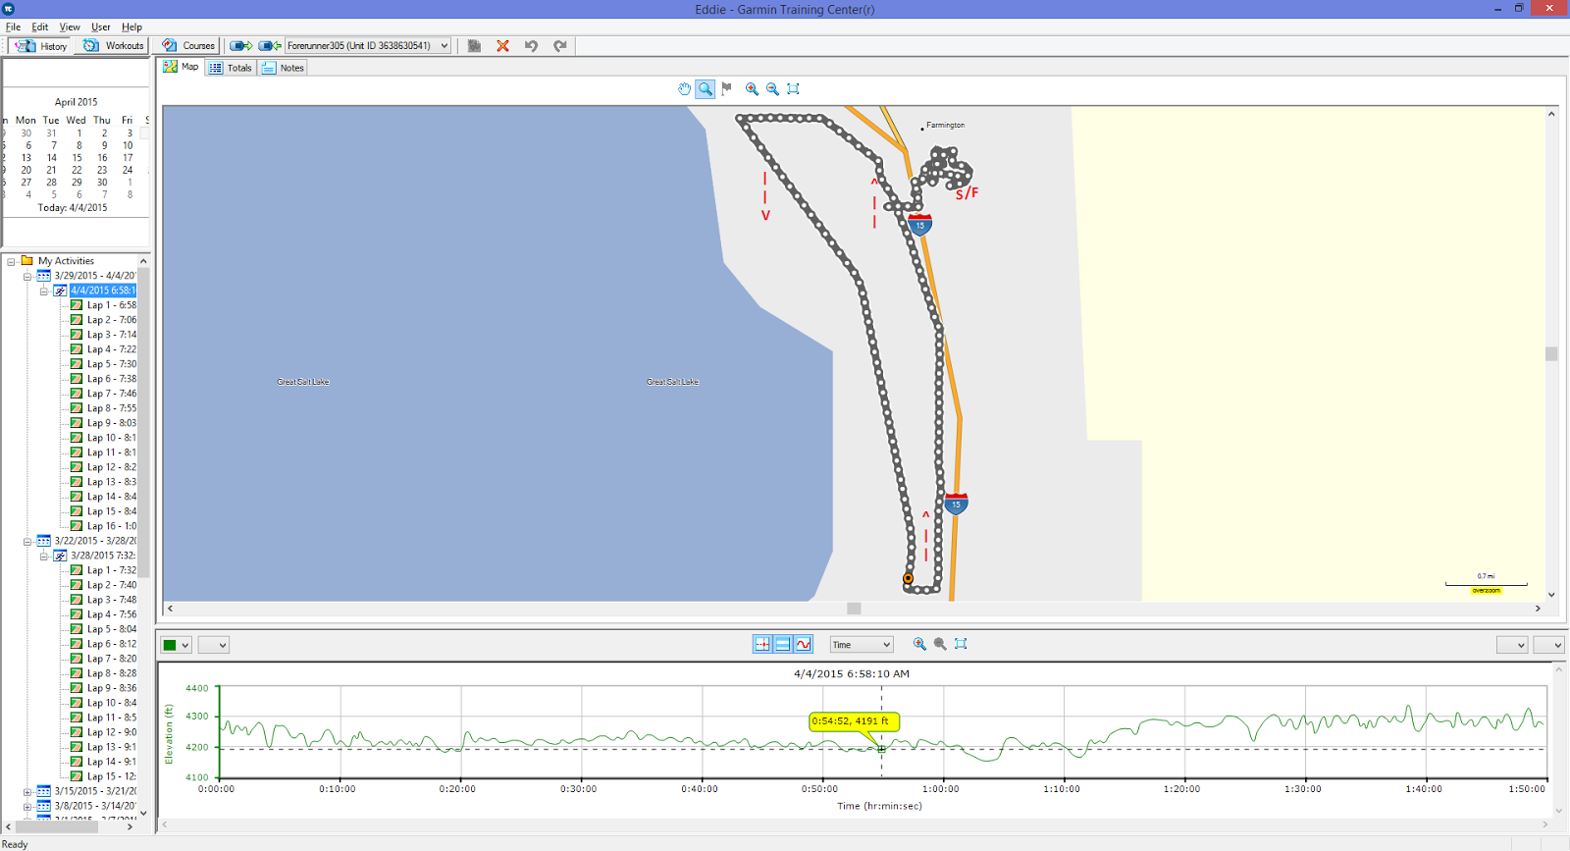Select Lap 9 - 8:36 in the tree

tap(112, 688)
